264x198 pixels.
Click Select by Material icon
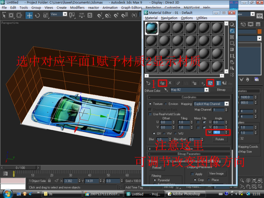tap(232, 68)
